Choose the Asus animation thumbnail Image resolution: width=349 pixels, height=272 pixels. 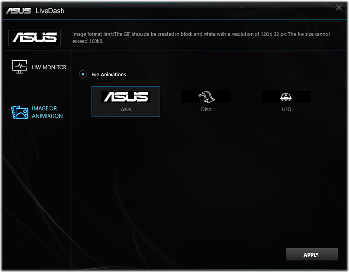click(126, 96)
